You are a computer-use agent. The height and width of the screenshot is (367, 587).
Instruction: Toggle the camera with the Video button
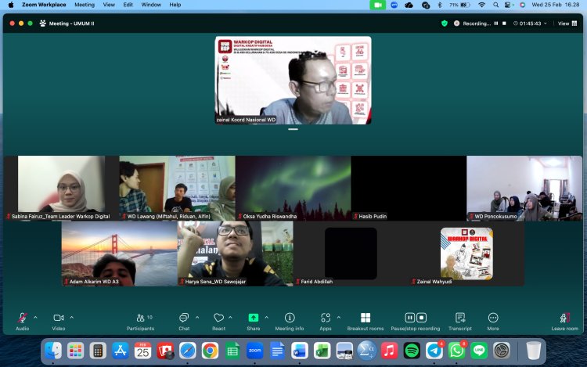click(x=58, y=318)
